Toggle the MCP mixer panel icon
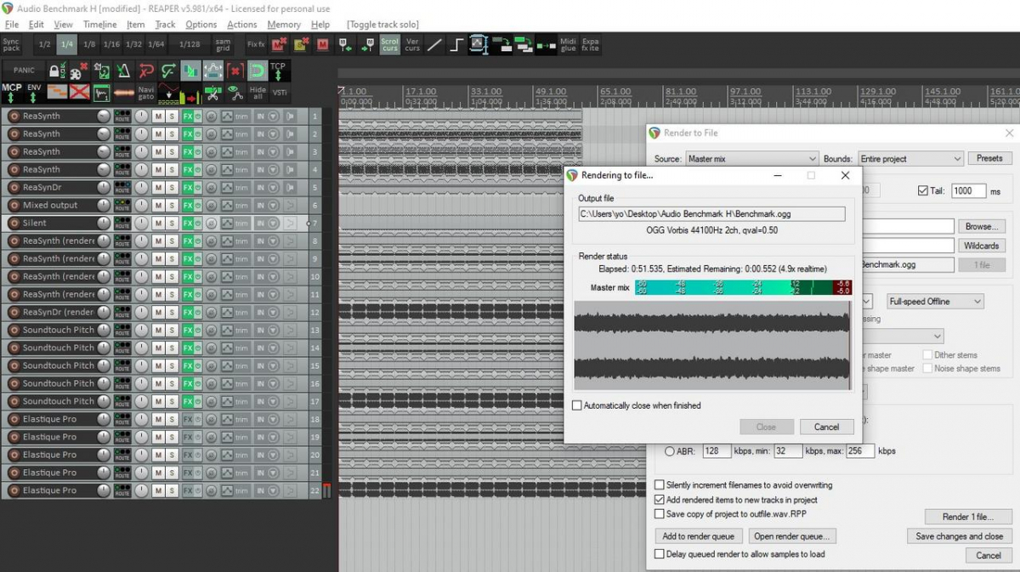 (x=12, y=92)
